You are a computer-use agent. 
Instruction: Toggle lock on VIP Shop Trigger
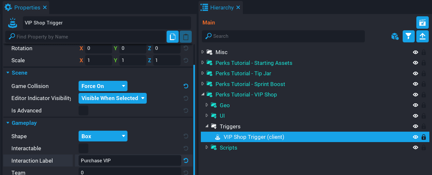(x=424, y=137)
